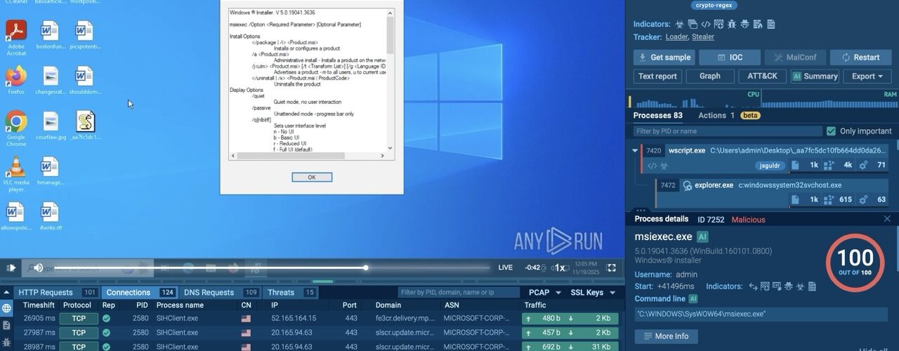Mute the session playback volume icon
899x351 pixels.
click(37, 267)
